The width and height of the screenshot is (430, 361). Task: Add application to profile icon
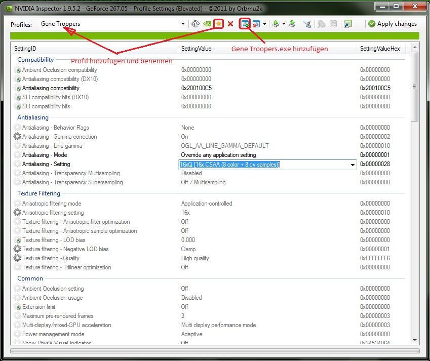pos(245,24)
